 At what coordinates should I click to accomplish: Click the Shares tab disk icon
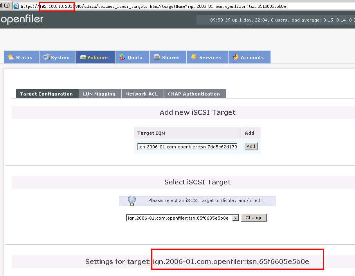pyautogui.click(x=157, y=57)
